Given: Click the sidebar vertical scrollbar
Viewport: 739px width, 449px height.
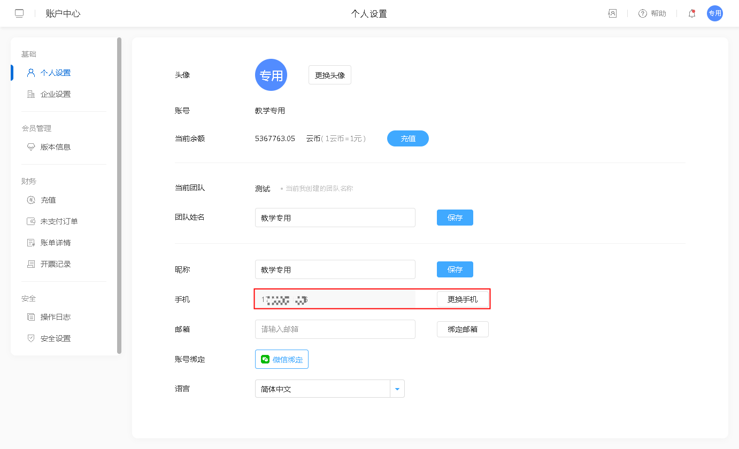Looking at the screenshot, I should tap(119, 195).
